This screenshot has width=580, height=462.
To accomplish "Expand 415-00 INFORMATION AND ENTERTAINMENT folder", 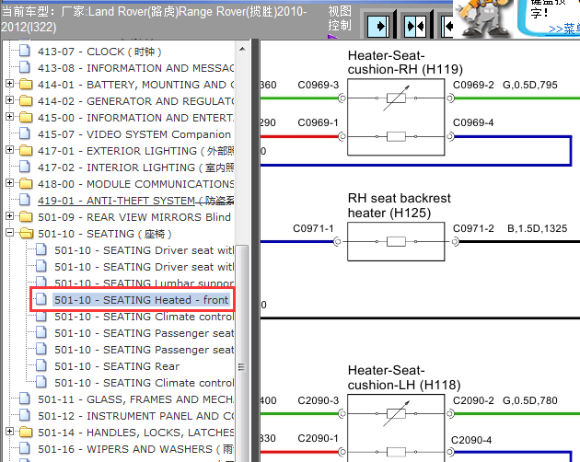I will (x=10, y=117).
